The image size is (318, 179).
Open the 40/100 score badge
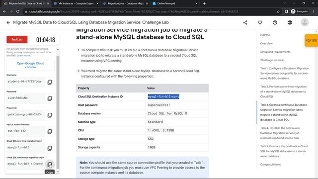click(x=312, y=40)
